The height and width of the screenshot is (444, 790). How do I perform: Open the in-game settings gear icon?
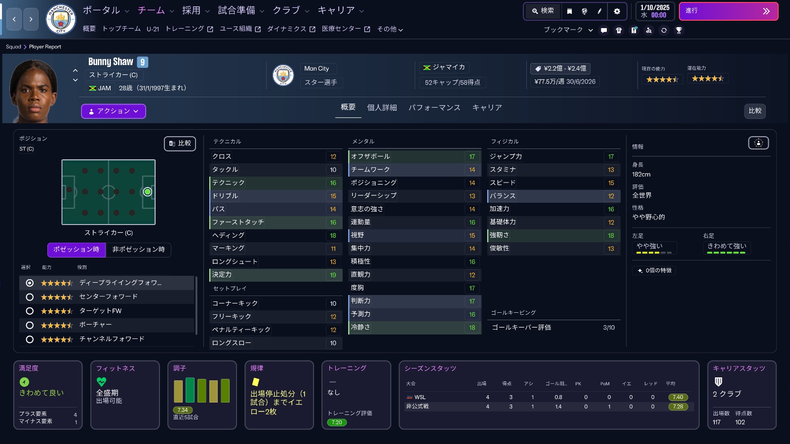(x=618, y=11)
